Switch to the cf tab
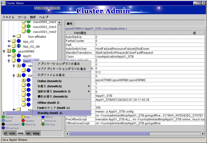This screenshot has width=207, height=143. tap(5, 133)
